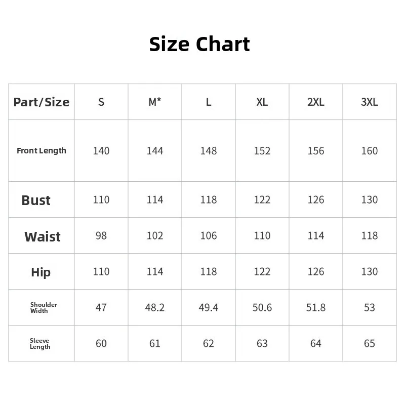
Task: Select the Hip row label
Action: pyautogui.click(x=40, y=272)
